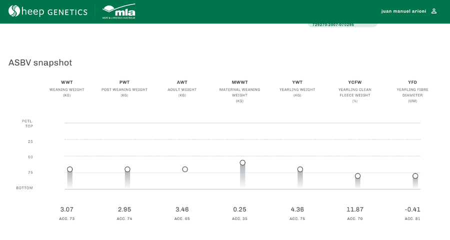Select the AWT percentile marker circle

pos(185,169)
